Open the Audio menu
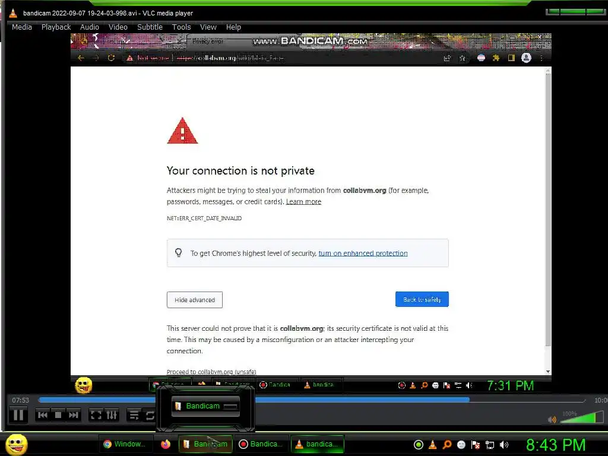Image resolution: width=608 pixels, height=456 pixels. (89, 27)
